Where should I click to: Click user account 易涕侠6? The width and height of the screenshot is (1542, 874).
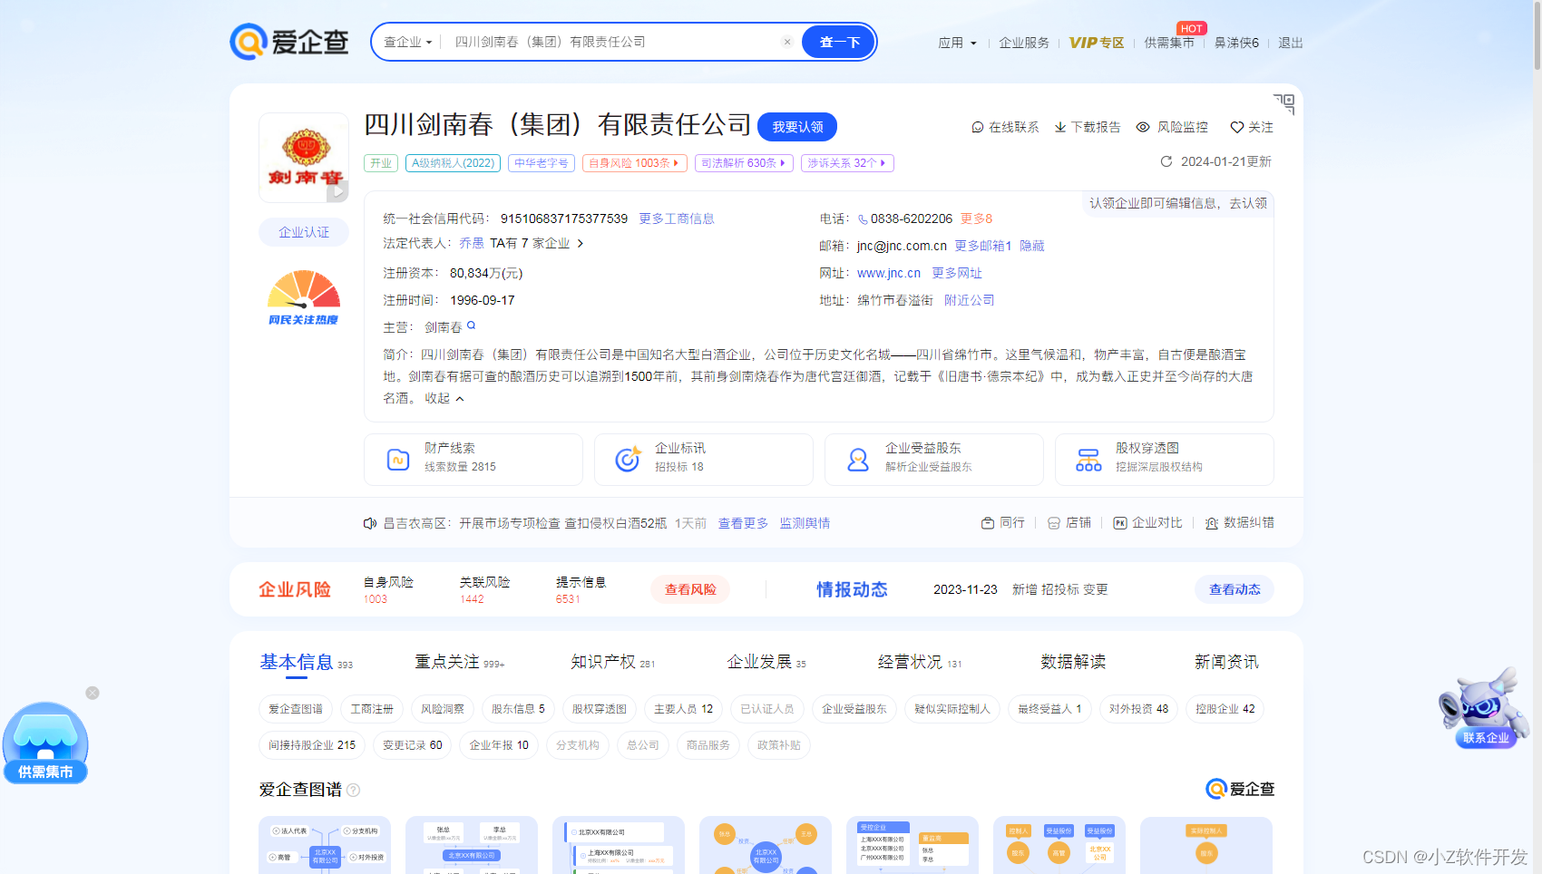1236,43
